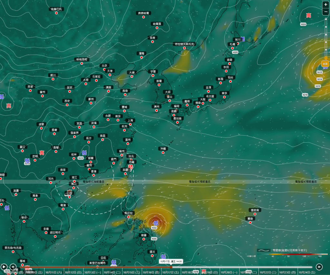Zoom out the map with minus button
Screen dimensions: 330x275
click(326, 12)
